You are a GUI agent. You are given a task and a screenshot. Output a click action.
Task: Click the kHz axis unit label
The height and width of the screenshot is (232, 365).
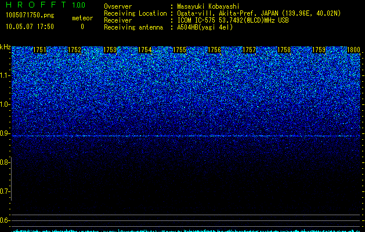coord(5,47)
